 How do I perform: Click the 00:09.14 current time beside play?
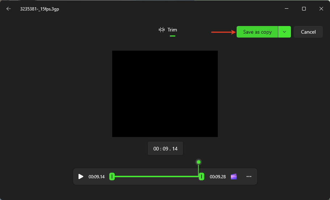(97, 177)
